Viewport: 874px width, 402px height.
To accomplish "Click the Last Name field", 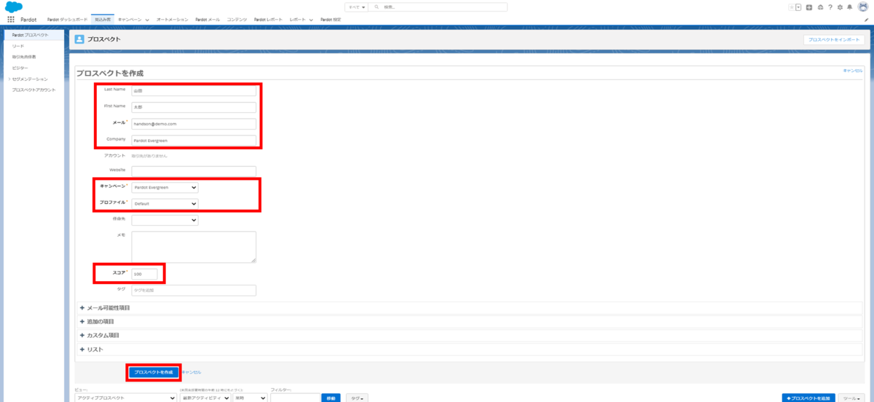I will (x=194, y=91).
